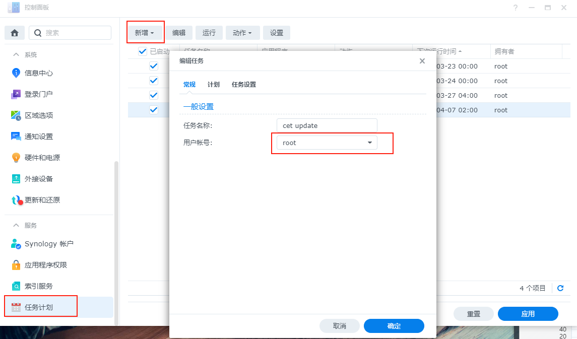The height and width of the screenshot is (339, 577).
Task: Click the home icon button
Action: (15, 33)
